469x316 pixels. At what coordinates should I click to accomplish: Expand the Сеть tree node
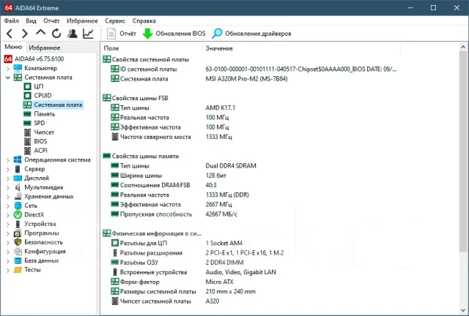pyautogui.click(x=8, y=206)
